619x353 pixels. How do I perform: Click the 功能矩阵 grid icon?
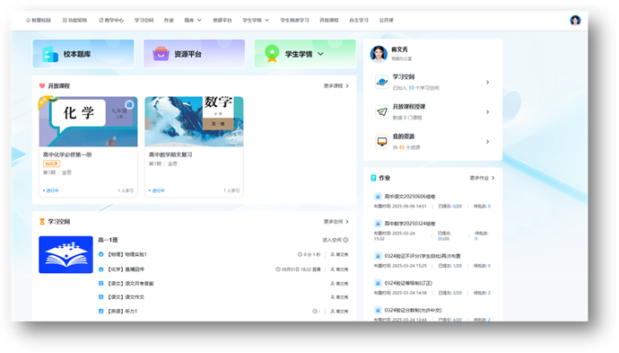tap(65, 20)
